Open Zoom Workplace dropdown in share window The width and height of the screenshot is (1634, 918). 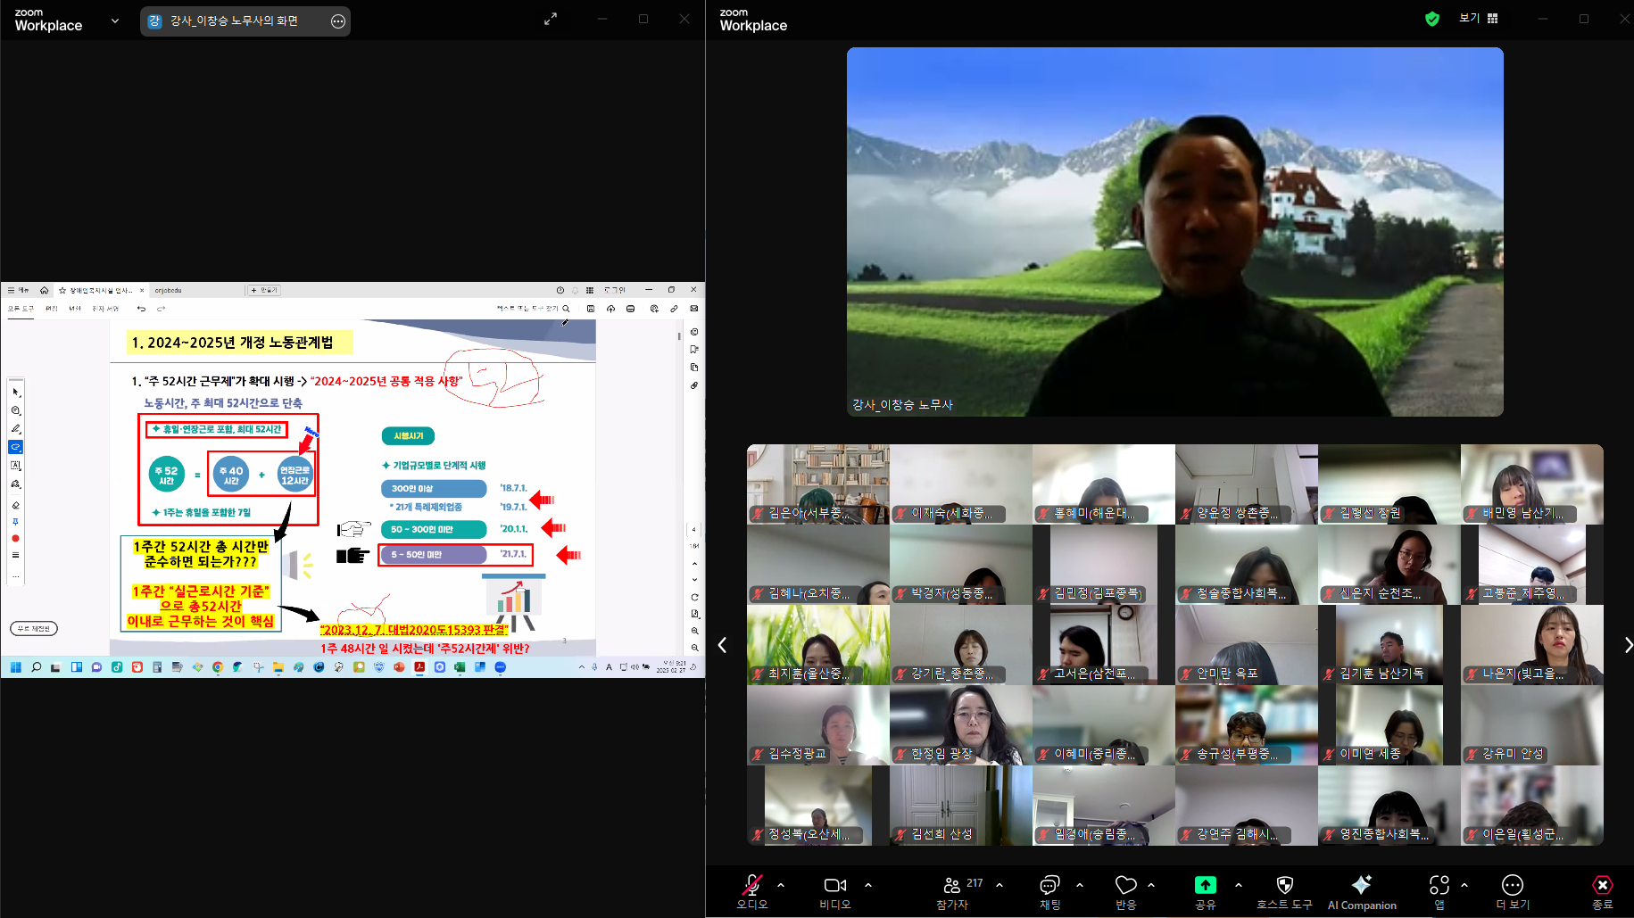pyautogui.click(x=115, y=21)
